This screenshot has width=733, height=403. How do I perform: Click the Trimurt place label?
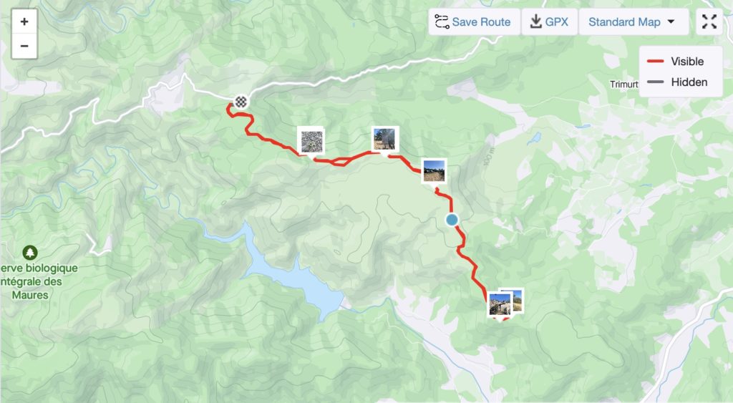(623, 84)
